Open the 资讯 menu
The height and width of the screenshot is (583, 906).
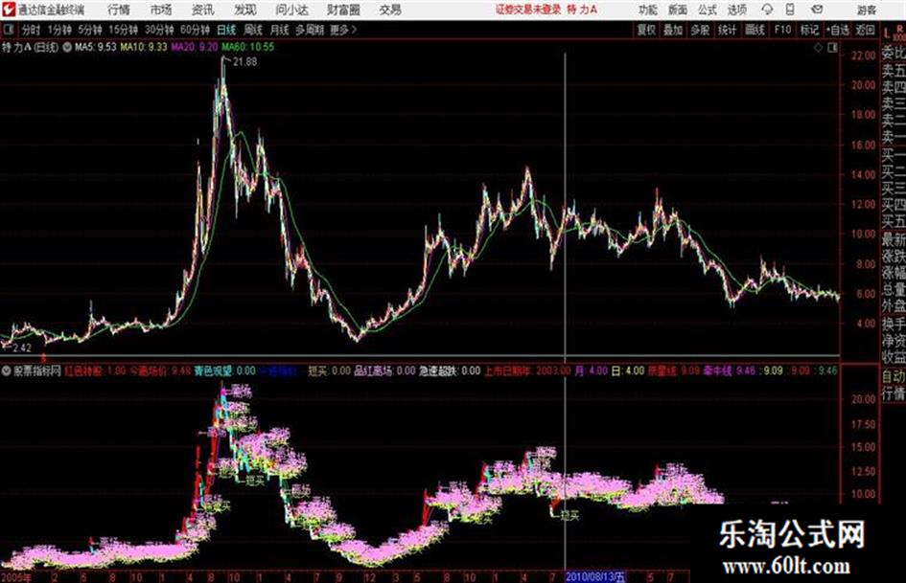[202, 10]
